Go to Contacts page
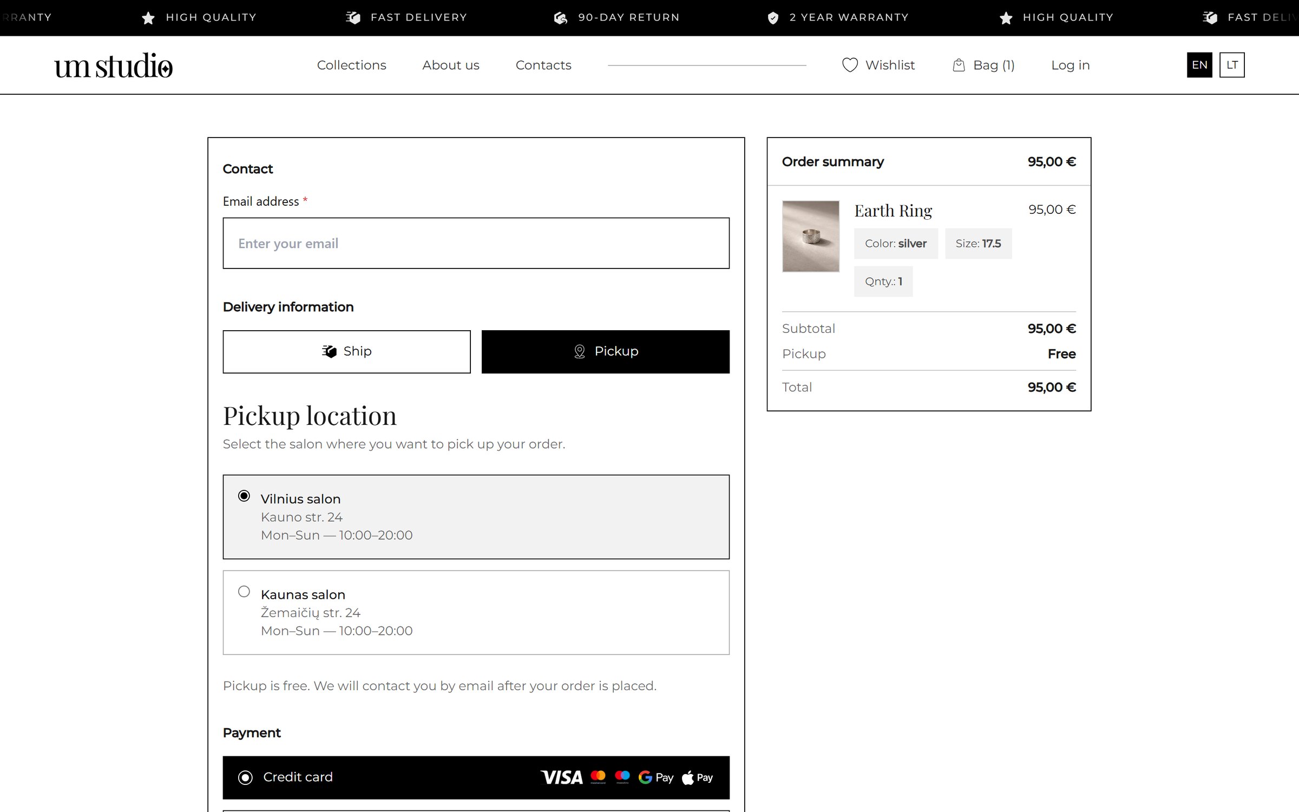 click(543, 65)
